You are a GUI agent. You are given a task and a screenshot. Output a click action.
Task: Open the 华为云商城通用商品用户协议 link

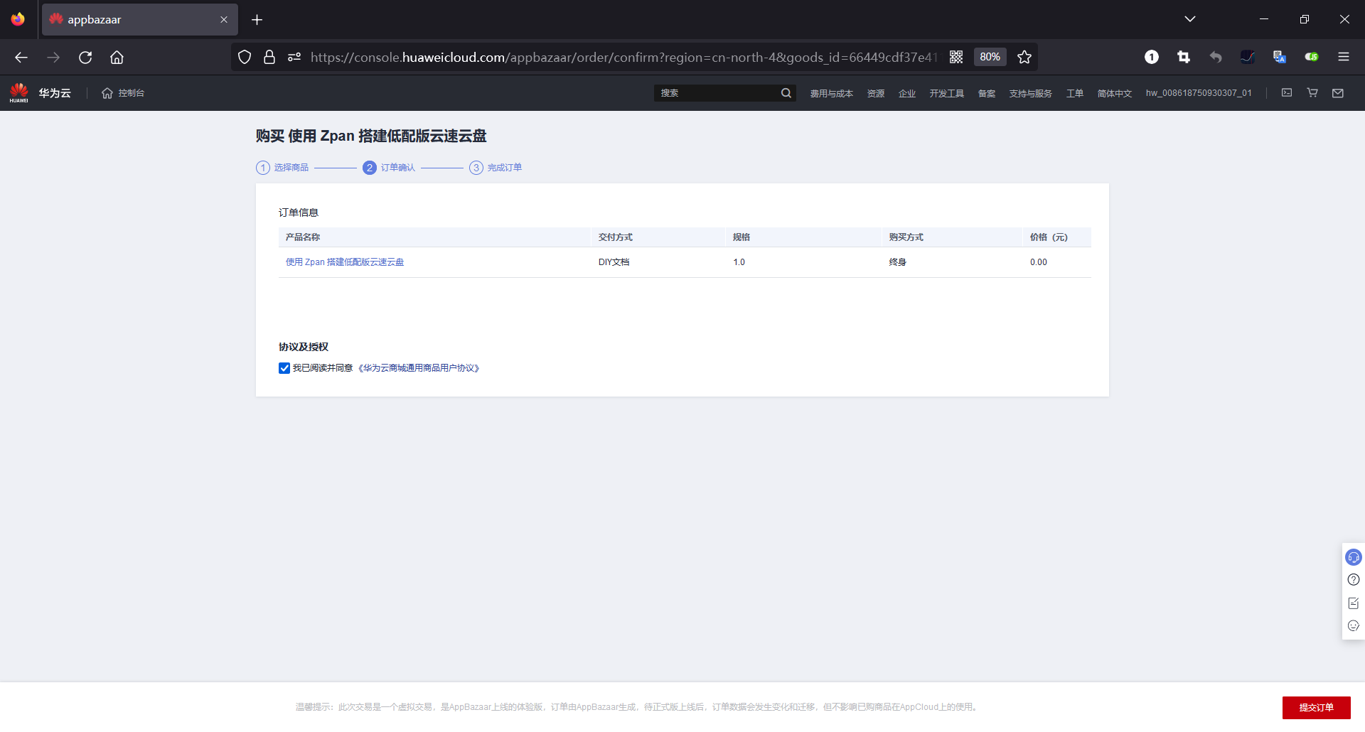tap(419, 368)
